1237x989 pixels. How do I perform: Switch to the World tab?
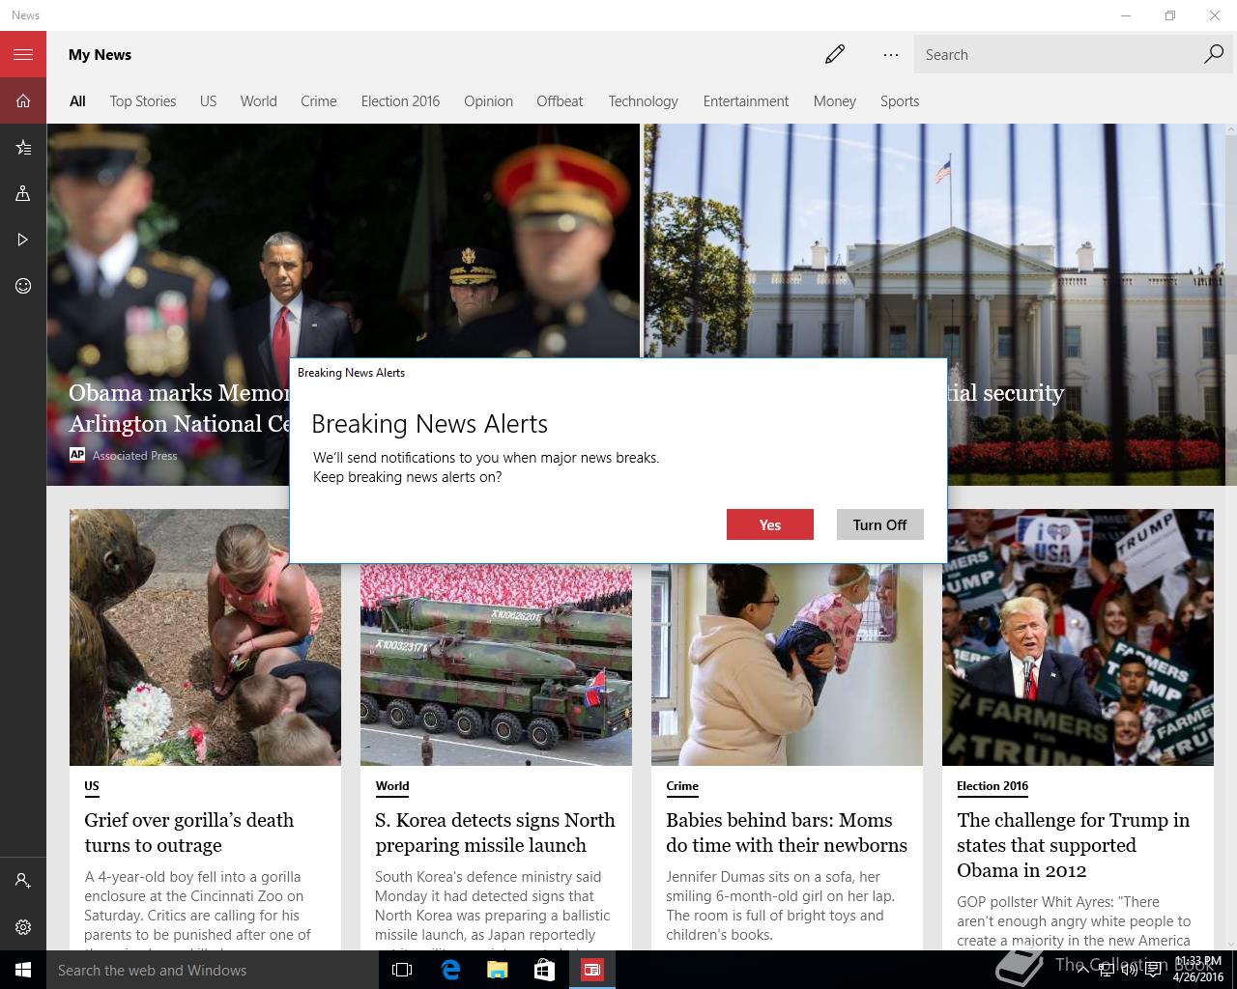point(258,101)
